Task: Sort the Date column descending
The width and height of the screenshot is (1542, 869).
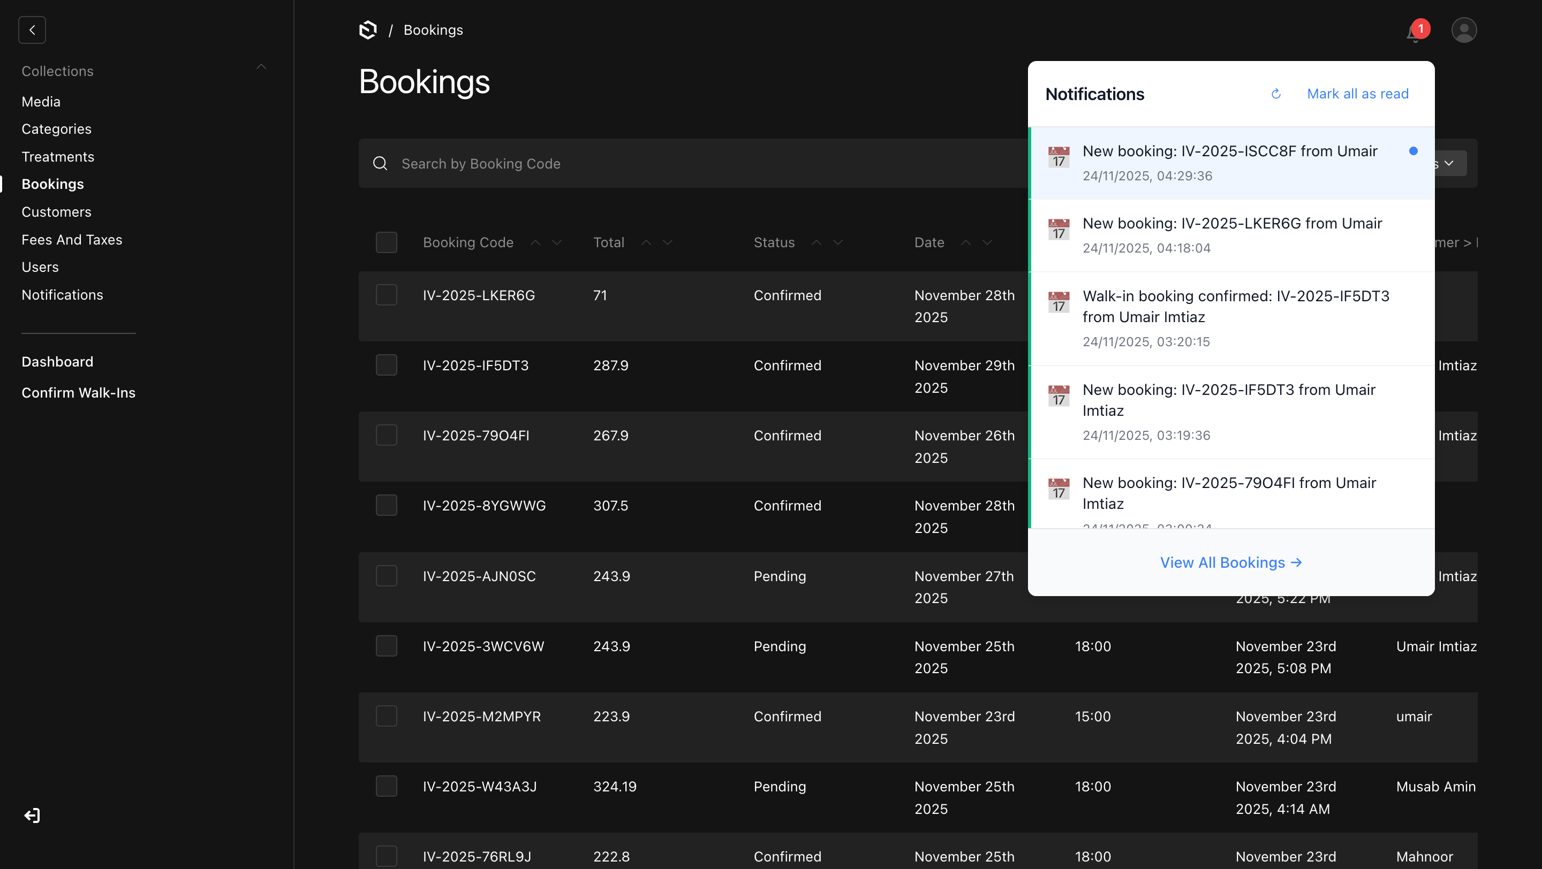Action: pos(988,243)
